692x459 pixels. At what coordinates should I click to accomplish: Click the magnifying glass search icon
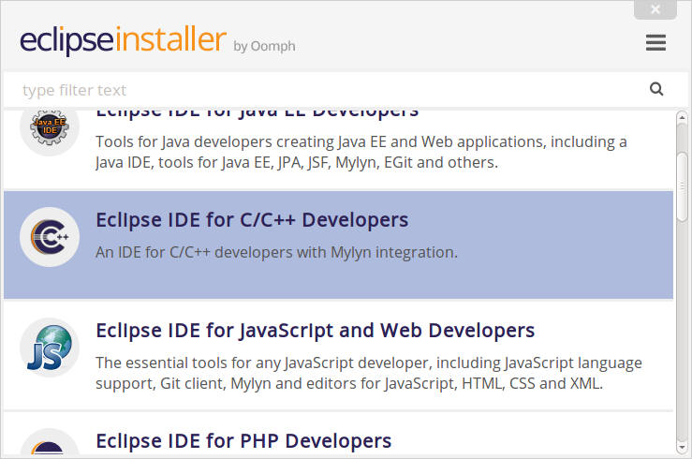[656, 90]
